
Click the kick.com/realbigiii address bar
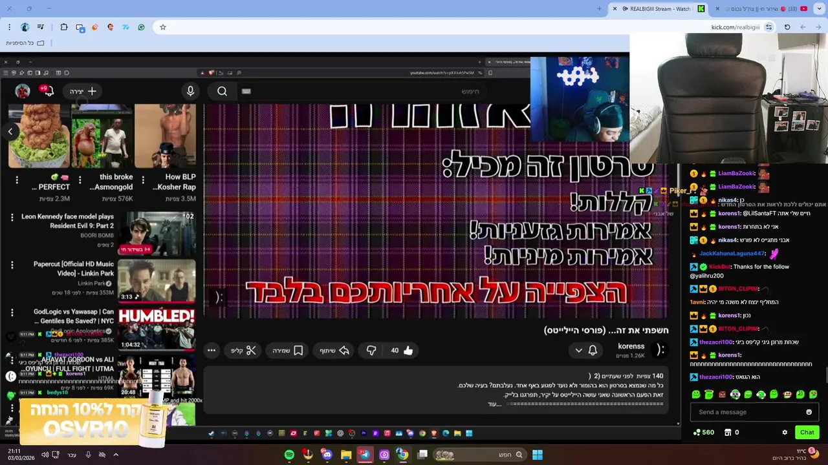pos(466,27)
